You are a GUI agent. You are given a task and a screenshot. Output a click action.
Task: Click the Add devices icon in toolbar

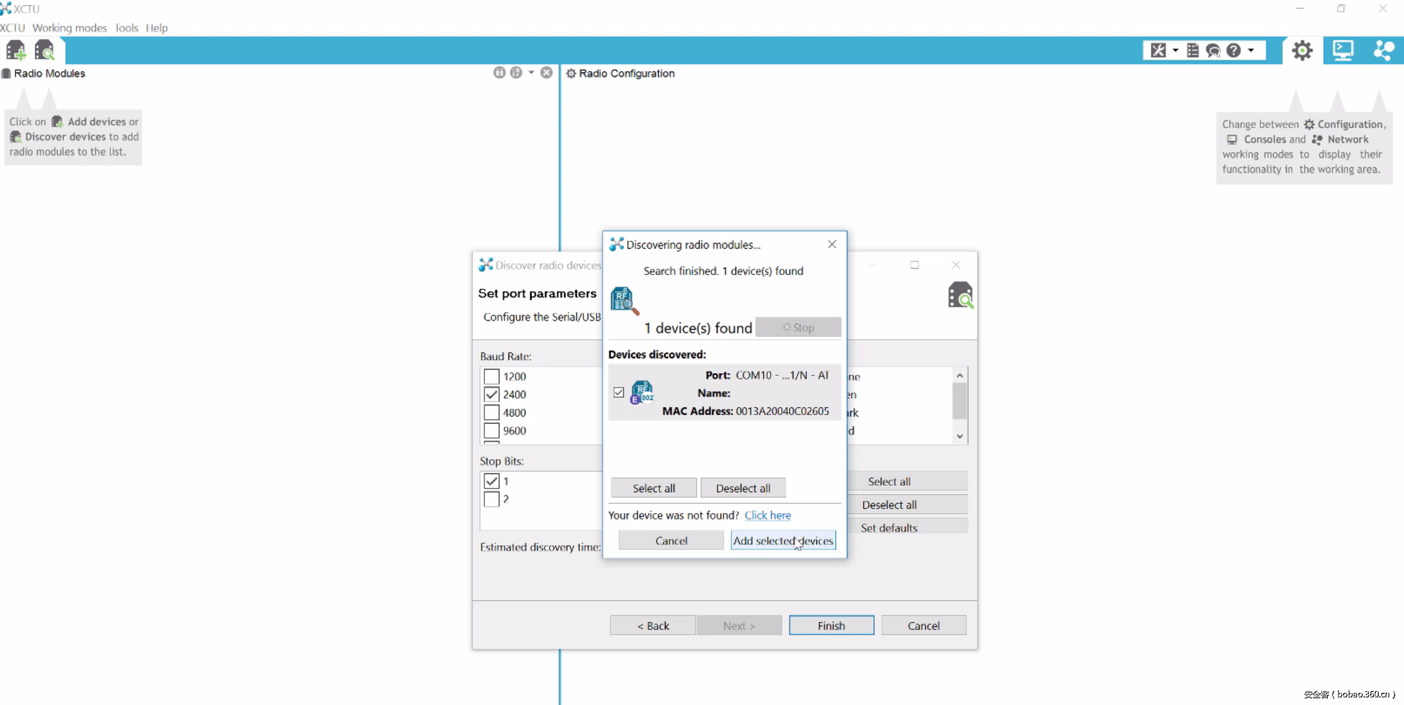(x=16, y=50)
